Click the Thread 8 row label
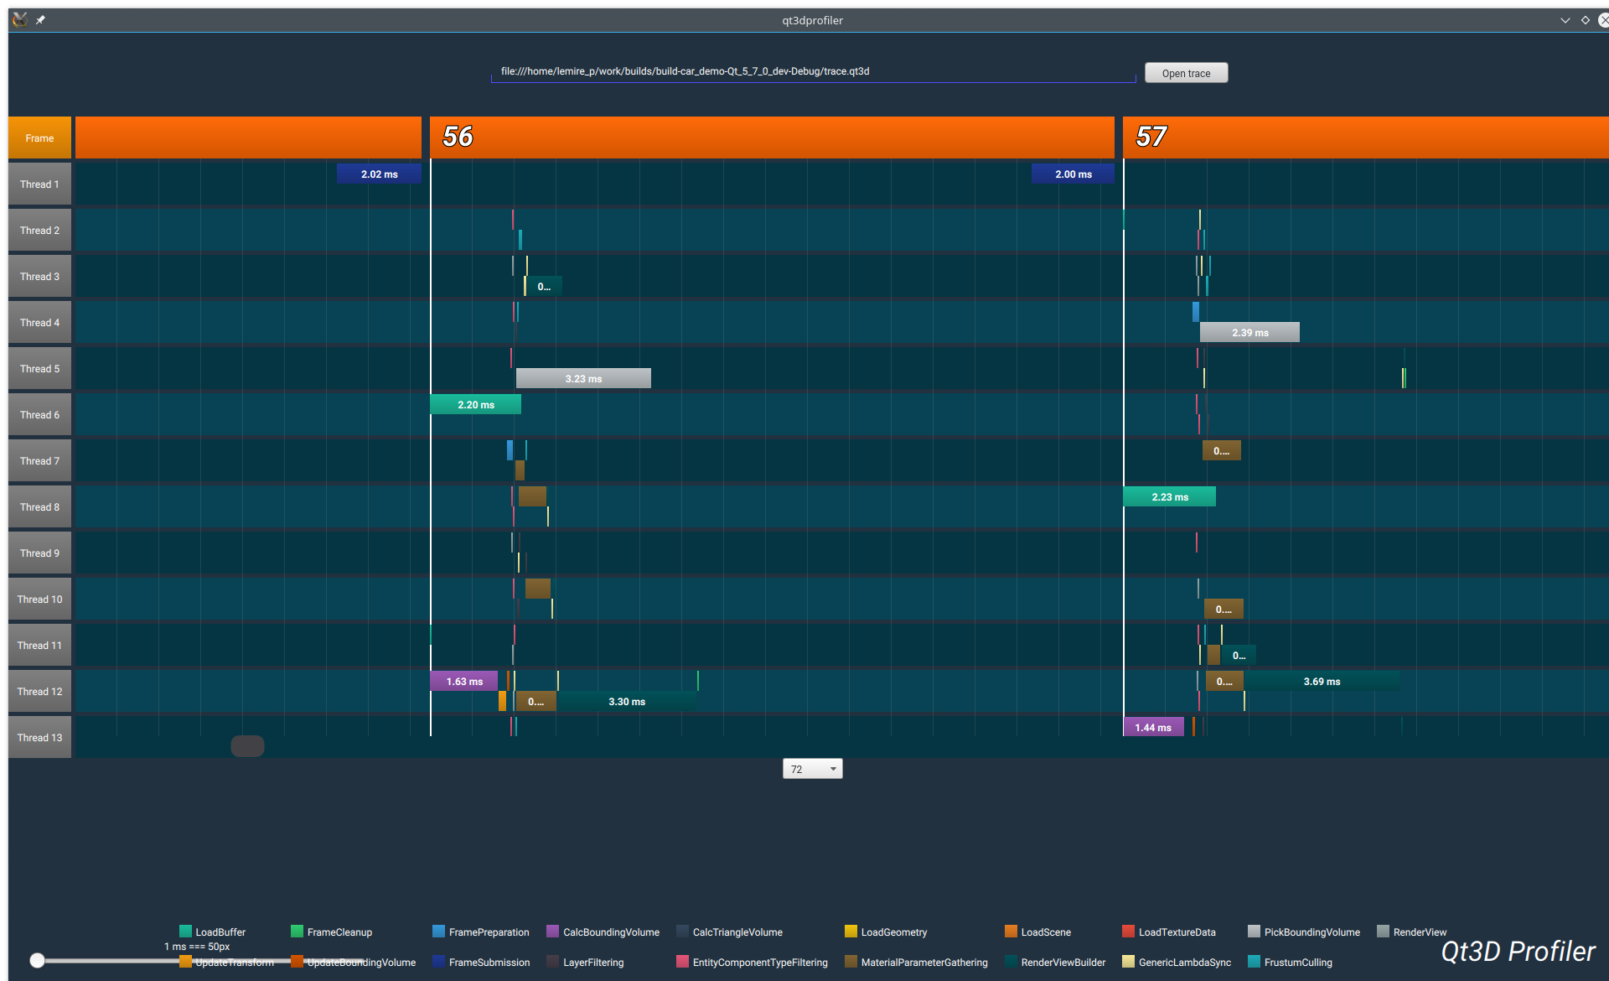 (x=39, y=507)
